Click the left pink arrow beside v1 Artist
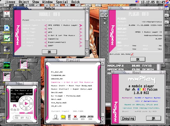This screenshot has height=126, width=170. tap(46, 39)
